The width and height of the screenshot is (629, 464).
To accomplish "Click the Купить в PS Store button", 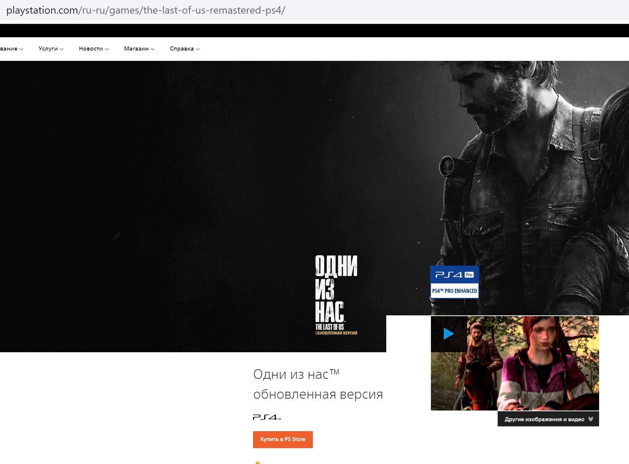I will pyautogui.click(x=283, y=439).
